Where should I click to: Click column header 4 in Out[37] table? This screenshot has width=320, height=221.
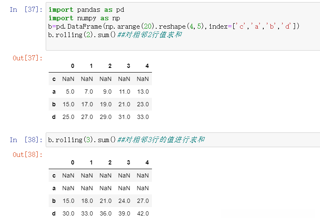[147, 66]
